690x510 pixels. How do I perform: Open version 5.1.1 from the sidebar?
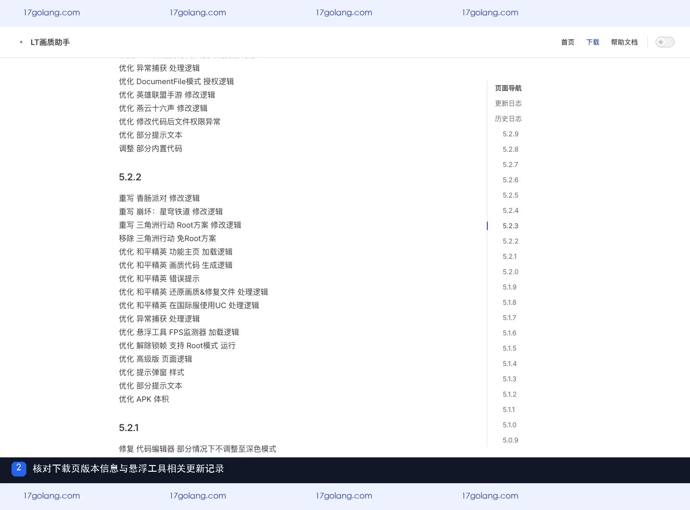tap(509, 410)
